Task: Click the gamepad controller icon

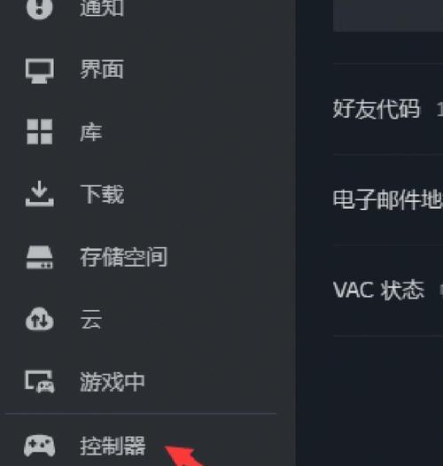Action: point(40,446)
